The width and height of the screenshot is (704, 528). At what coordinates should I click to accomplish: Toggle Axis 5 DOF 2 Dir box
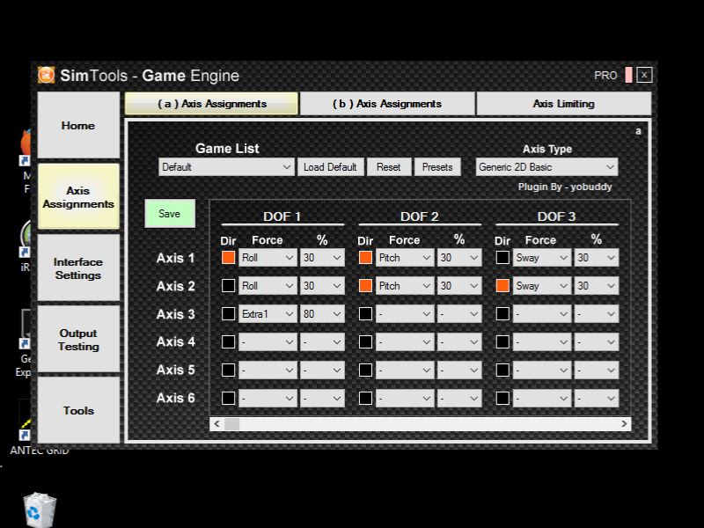pyautogui.click(x=365, y=370)
